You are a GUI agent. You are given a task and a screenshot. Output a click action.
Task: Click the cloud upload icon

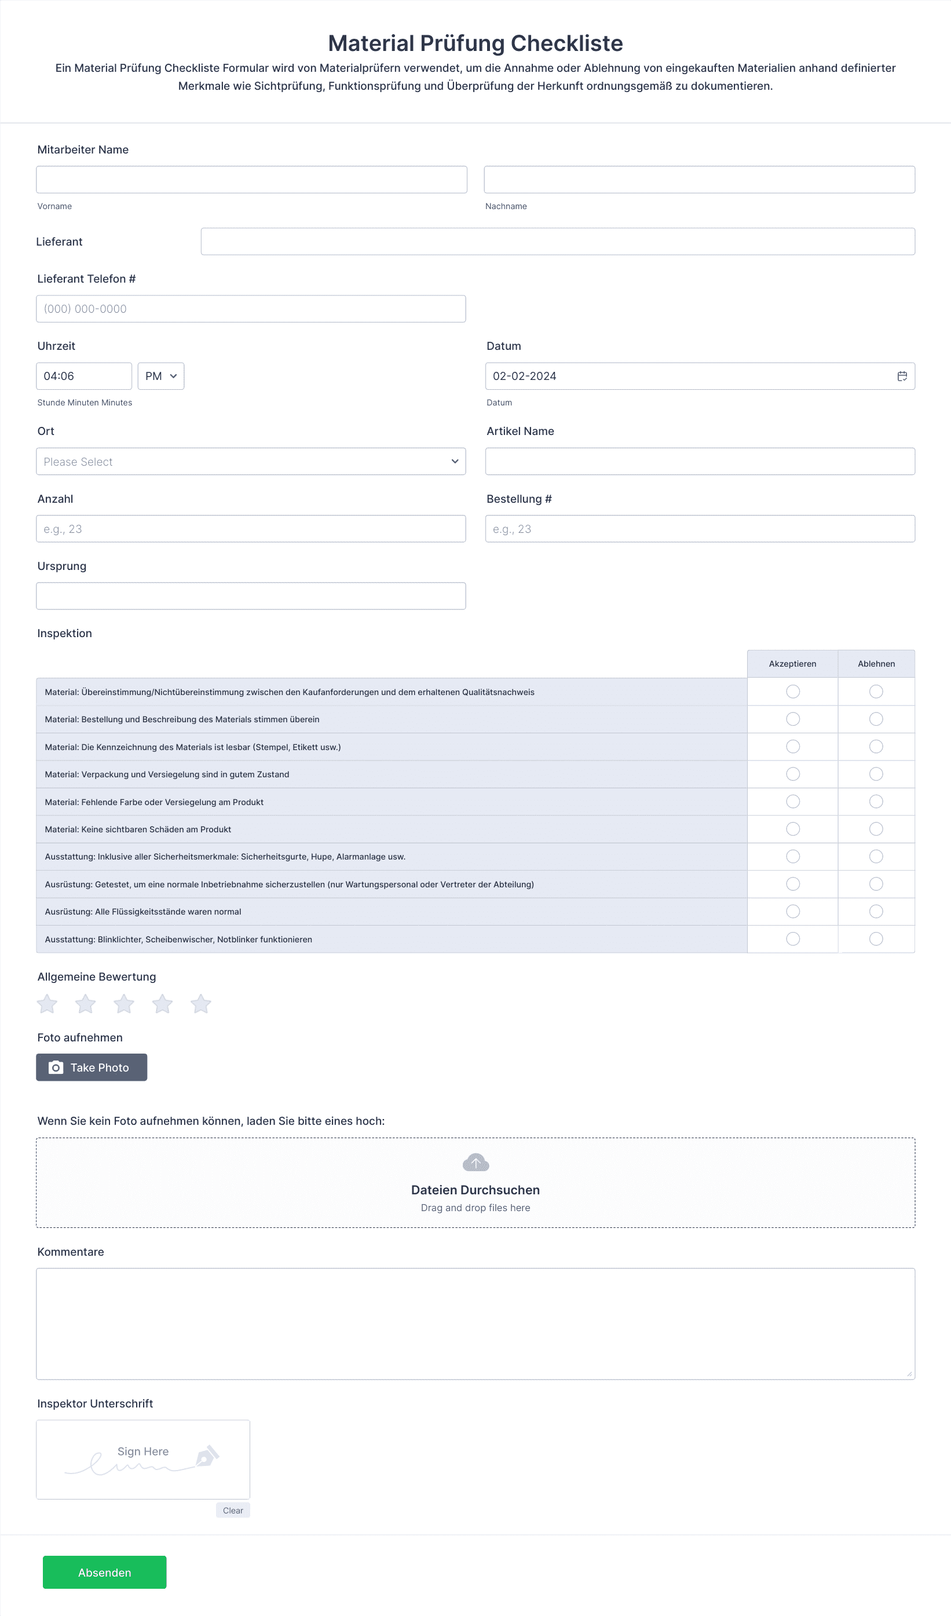click(475, 1162)
